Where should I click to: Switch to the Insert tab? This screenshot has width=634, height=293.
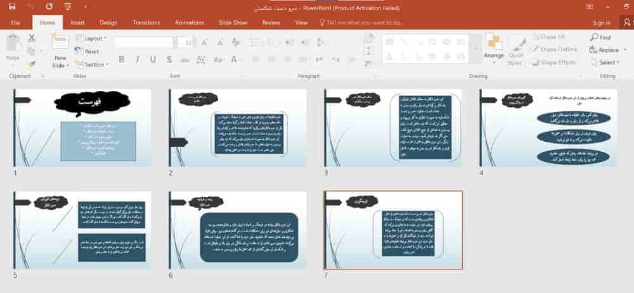77,23
